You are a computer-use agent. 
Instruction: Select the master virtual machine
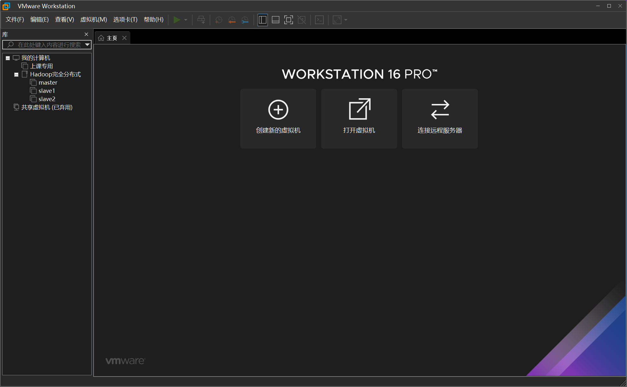(48, 83)
